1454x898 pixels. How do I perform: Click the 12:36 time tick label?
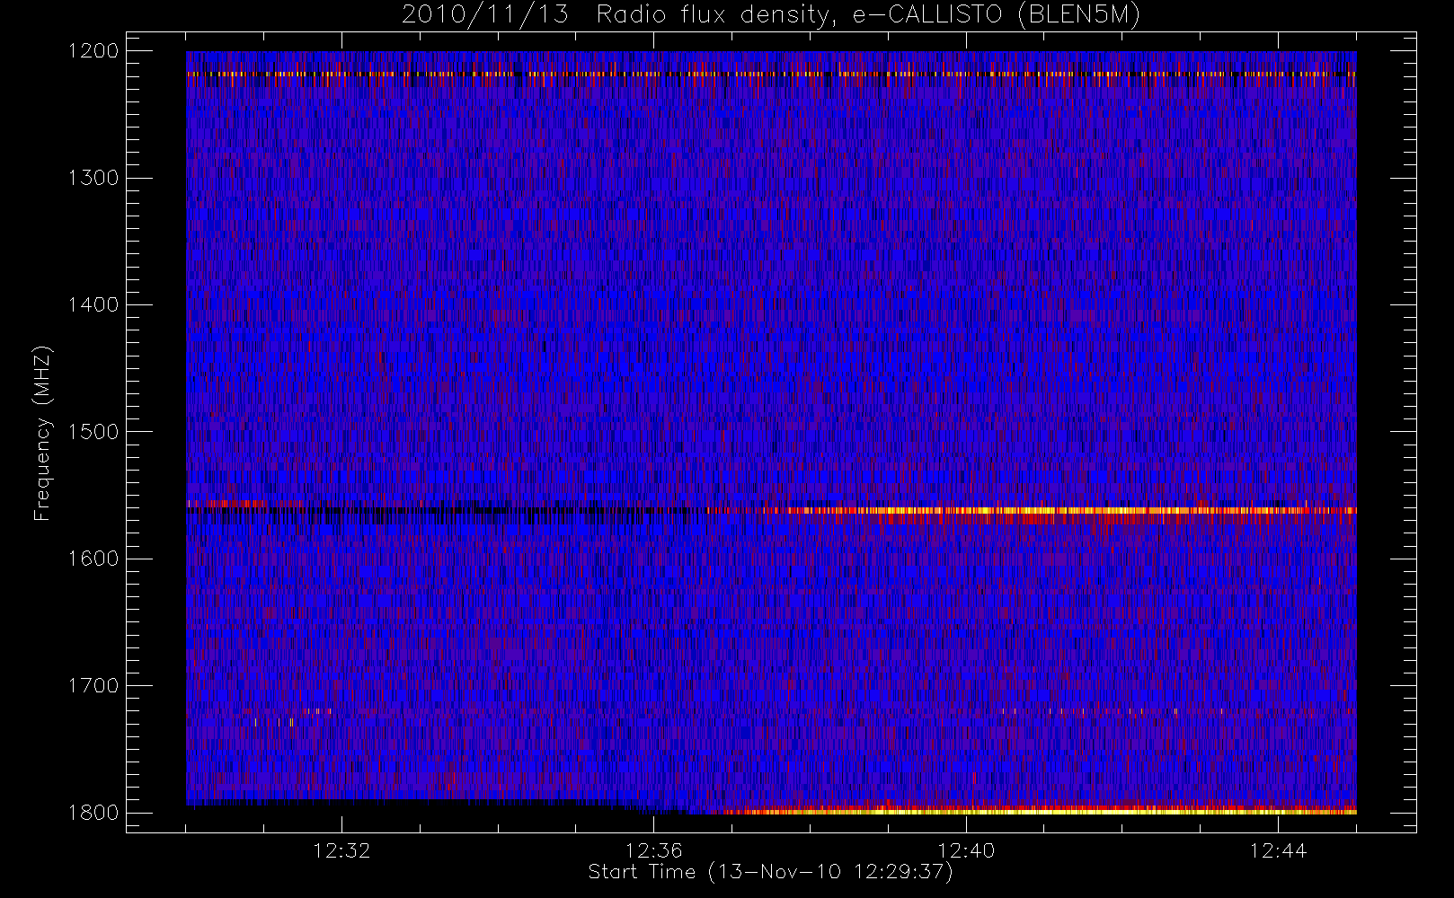[654, 850]
